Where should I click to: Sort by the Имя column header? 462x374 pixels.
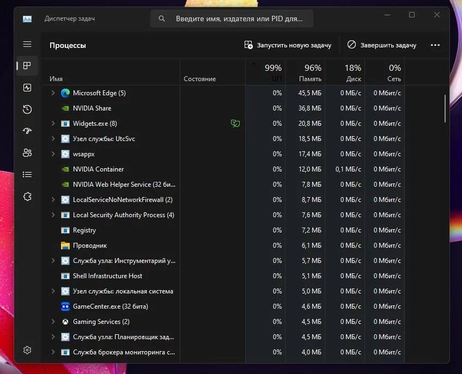click(111, 72)
